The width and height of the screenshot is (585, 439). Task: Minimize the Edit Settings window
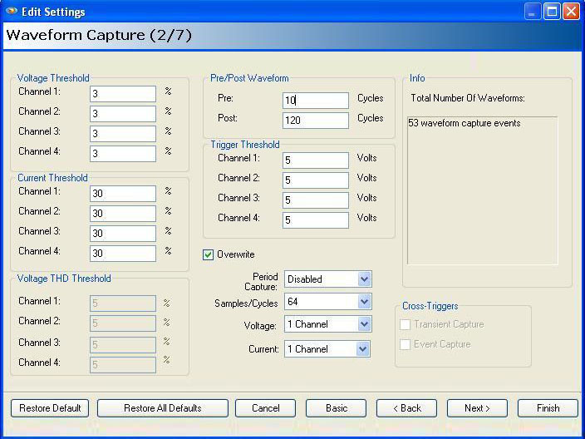pos(533,11)
